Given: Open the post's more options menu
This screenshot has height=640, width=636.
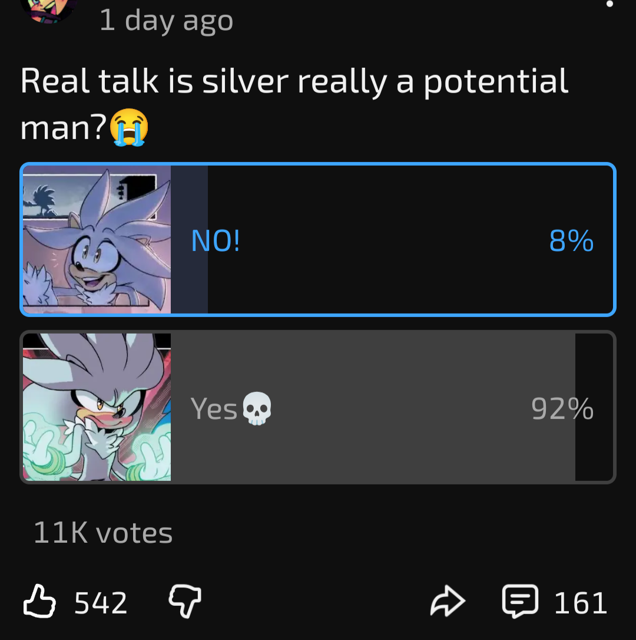Looking at the screenshot, I should pyautogui.click(x=609, y=4).
